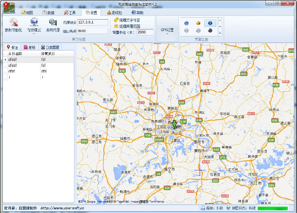This screenshot has height=213, width=297.
Task: Select the dark Pac-Man theme icon
Action: click(x=210, y=30)
